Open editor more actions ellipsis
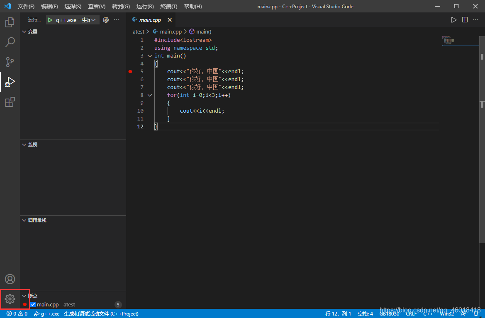Image resolution: width=485 pixels, height=318 pixels. tap(476, 20)
